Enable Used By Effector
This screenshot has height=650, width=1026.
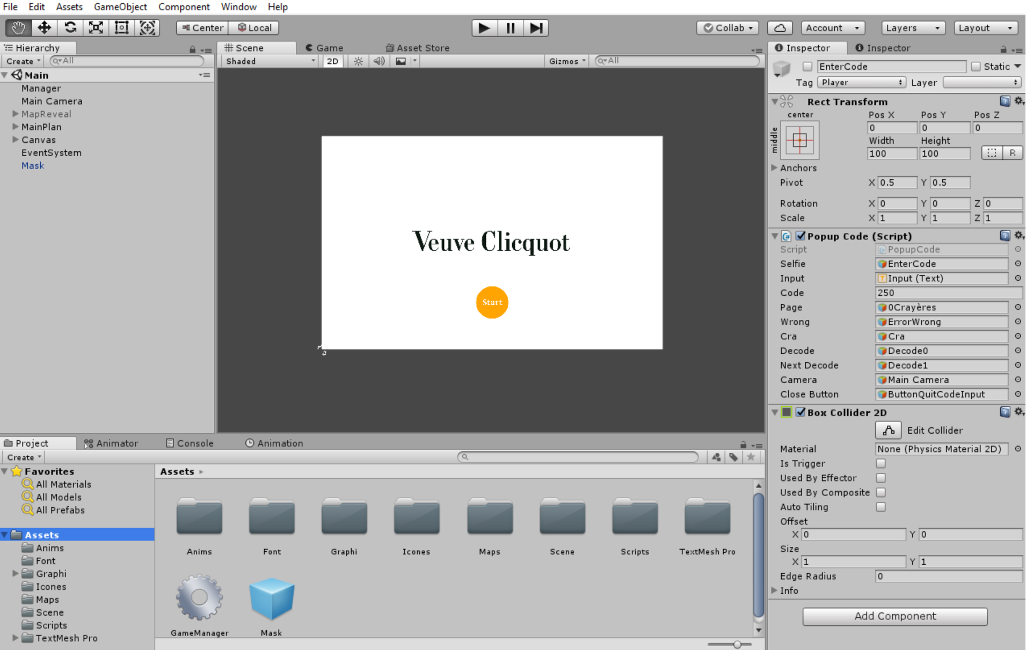tap(881, 478)
